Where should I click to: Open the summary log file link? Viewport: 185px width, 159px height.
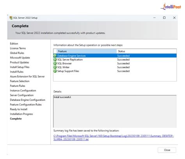tap(114, 138)
